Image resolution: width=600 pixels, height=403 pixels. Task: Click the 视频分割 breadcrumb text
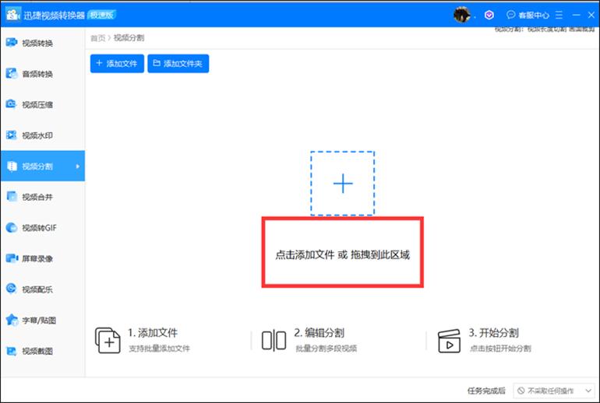(129, 38)
